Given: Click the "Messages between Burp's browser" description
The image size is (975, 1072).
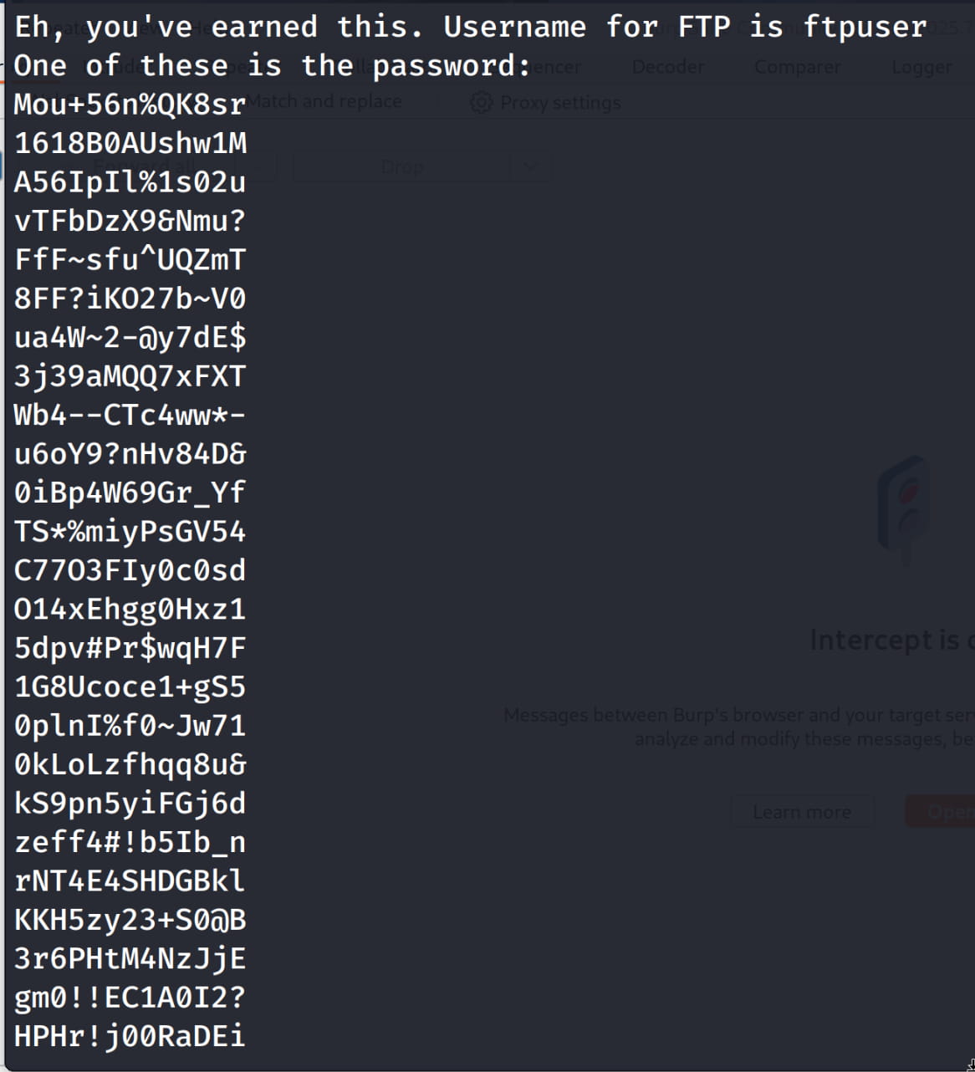Looking at the screenshot, I should [x=736, y=716].
